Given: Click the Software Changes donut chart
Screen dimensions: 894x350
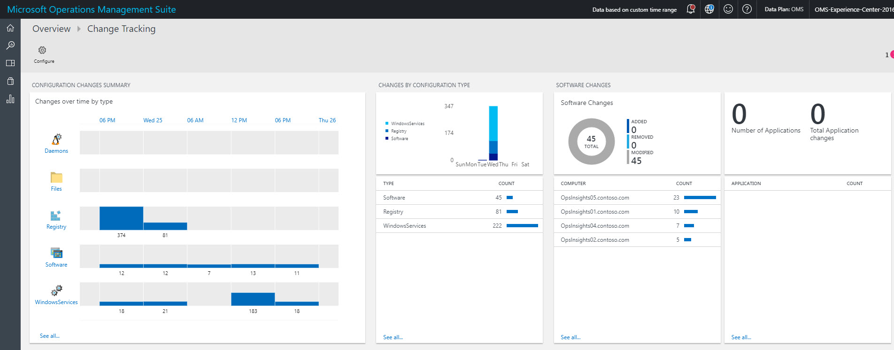Looking at the screenshot, I should click(591, 141).
